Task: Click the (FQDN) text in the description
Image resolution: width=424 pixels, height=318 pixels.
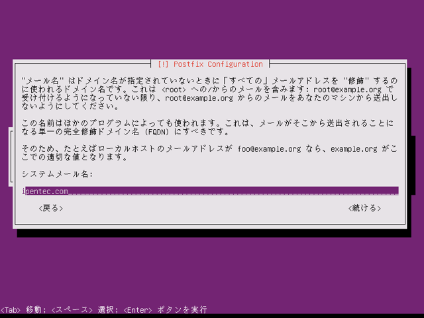Action: 157,132
